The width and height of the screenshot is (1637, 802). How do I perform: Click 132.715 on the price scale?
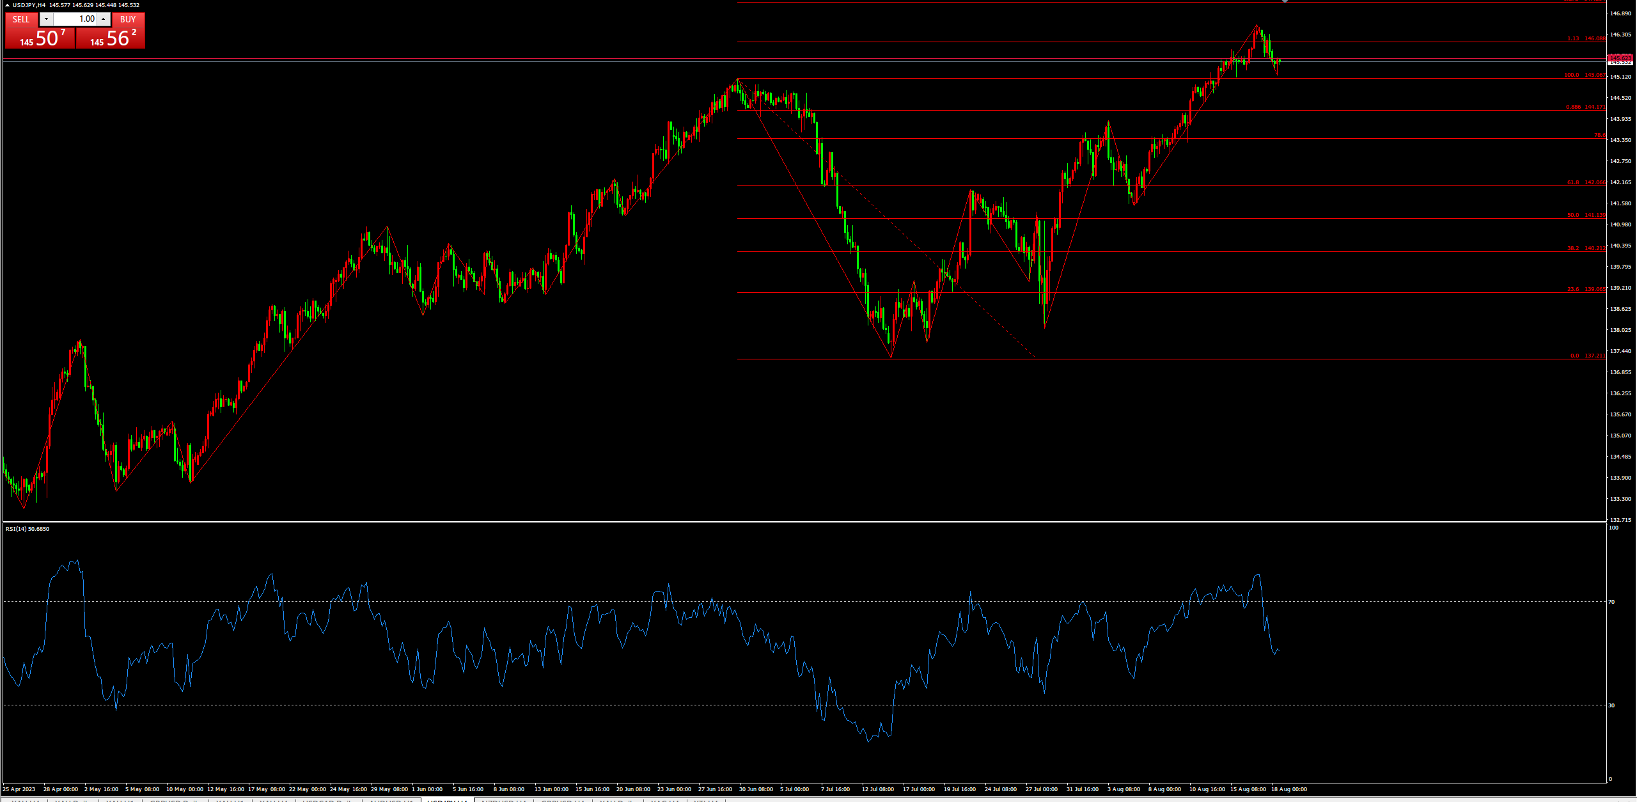click(1620, 520)
